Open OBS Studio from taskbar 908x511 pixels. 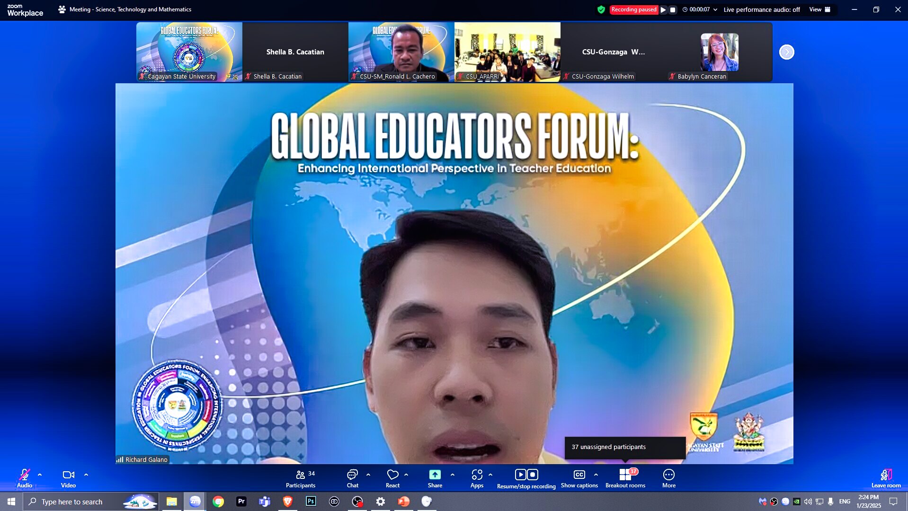click(357, 502)
